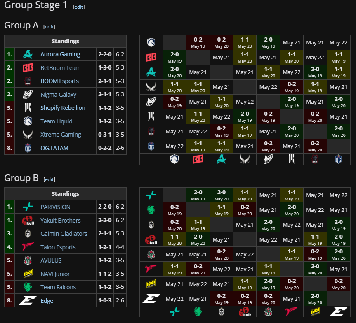Click Yakult Brothers' column-footer logo in Group B crosstable
Viewport: 356px width, 323px height.
245,312
